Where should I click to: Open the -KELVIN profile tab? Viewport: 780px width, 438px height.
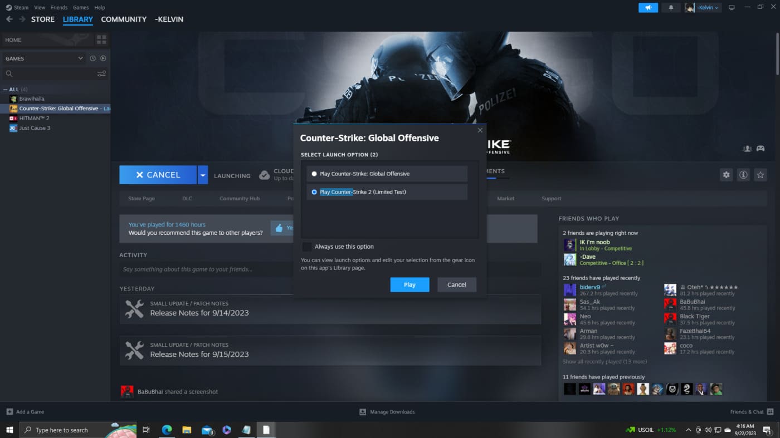pyautogui.click(x=169, y=19)
